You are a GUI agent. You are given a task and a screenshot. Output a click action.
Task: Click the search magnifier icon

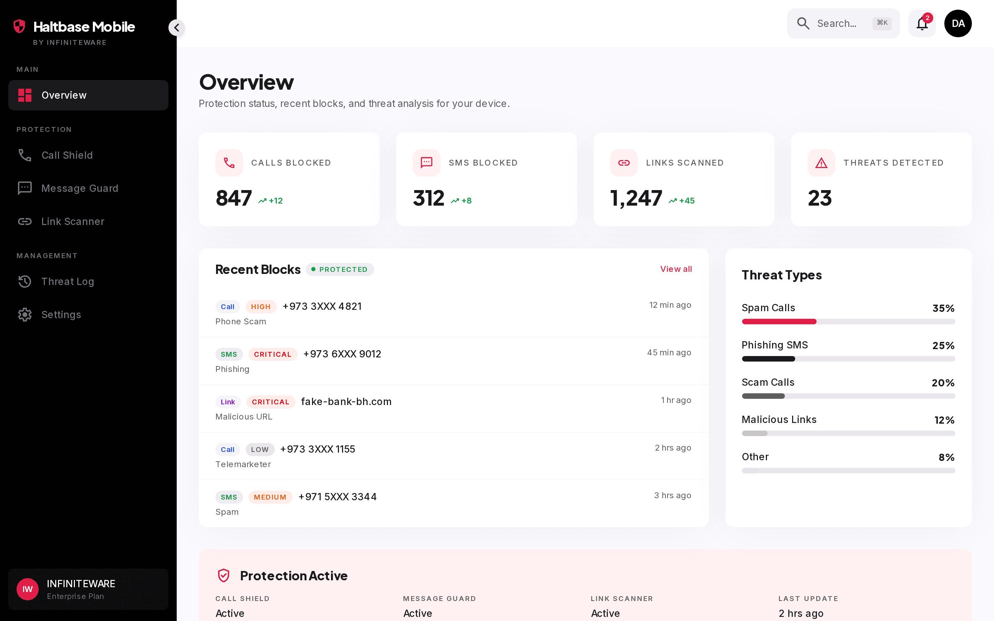click(x=803, y=23)
